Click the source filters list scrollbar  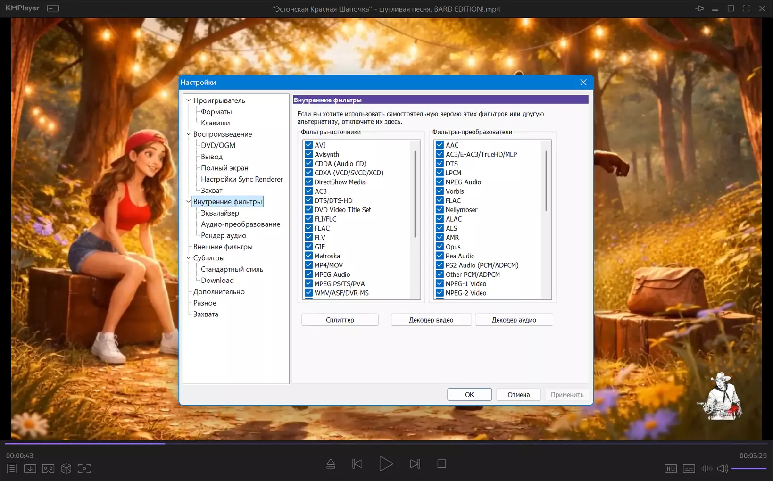[415, 194]
